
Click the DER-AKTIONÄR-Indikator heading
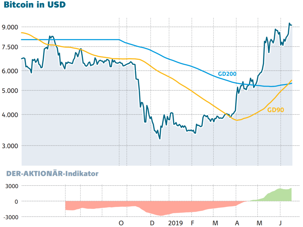52,173
